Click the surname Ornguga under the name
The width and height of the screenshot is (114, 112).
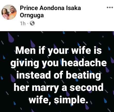[32, 15]
